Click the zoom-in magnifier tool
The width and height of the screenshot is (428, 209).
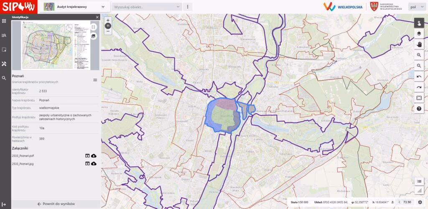(419, 55)
